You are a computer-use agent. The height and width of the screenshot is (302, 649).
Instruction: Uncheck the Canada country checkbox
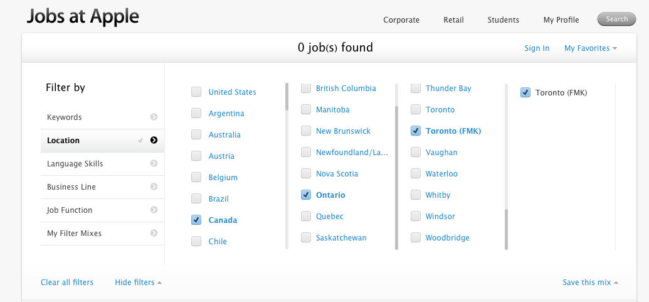pyautogui.click(x=196, y=220)
